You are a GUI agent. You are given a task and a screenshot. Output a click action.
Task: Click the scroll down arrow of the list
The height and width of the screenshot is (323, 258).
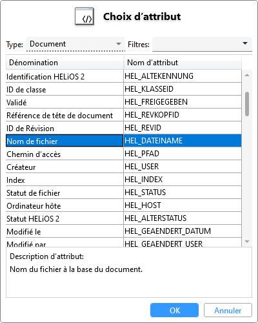[247, 242]
